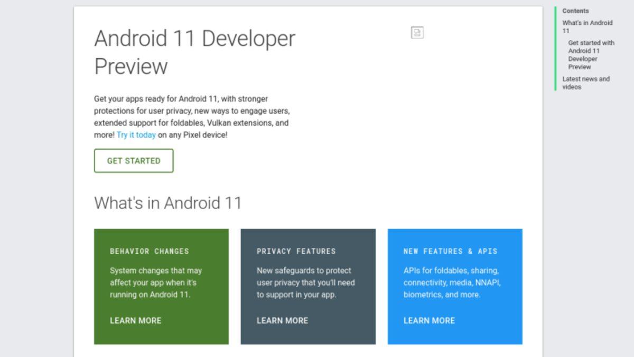
Task: Click the PRIVACY FEATURES card label
Action: pos(297,251)
